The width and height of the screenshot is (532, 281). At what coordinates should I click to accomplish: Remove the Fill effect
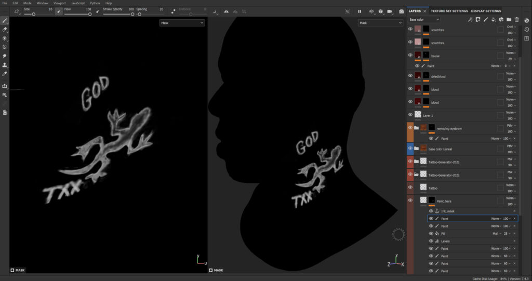514,234
